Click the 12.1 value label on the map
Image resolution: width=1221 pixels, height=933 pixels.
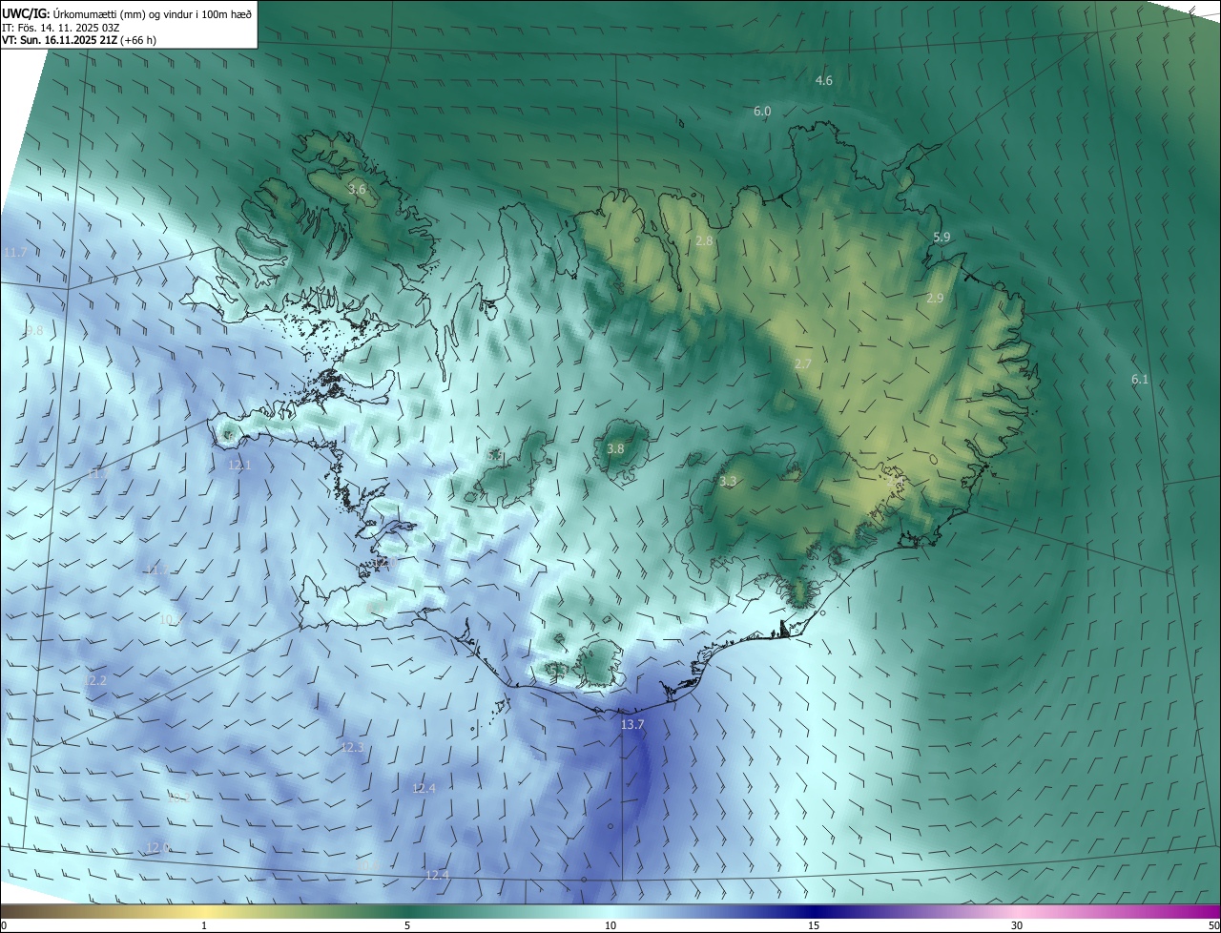[239, 466]
